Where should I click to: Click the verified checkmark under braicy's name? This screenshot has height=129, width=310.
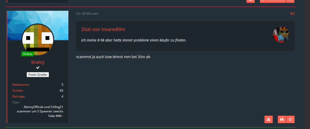(x=38, y=68)
